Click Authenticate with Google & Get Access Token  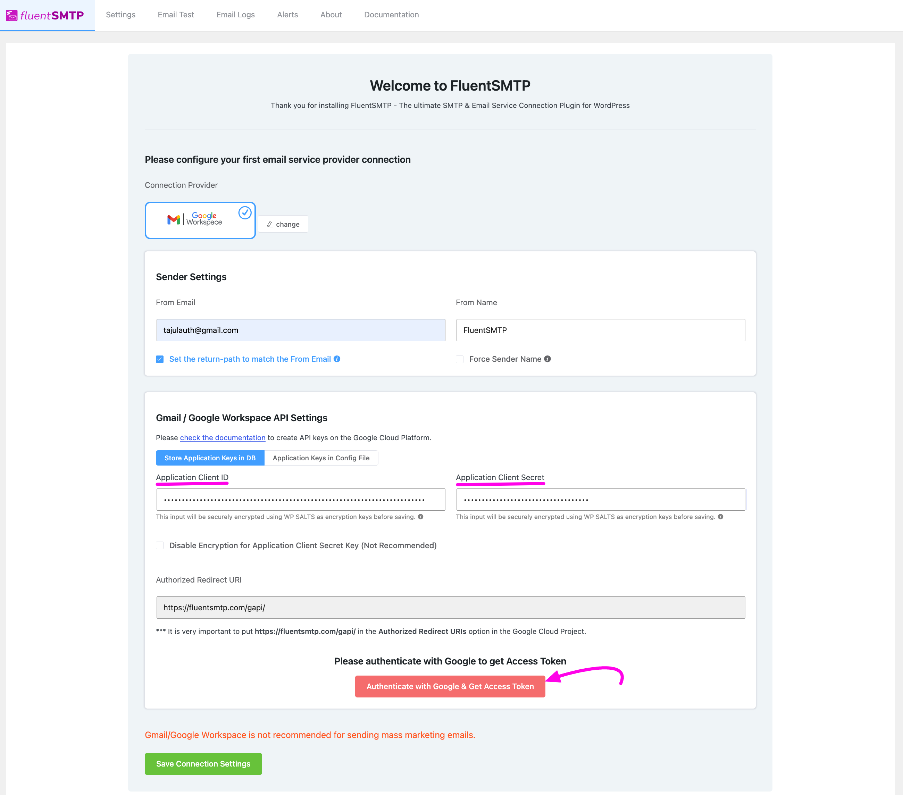coord(450,686)
